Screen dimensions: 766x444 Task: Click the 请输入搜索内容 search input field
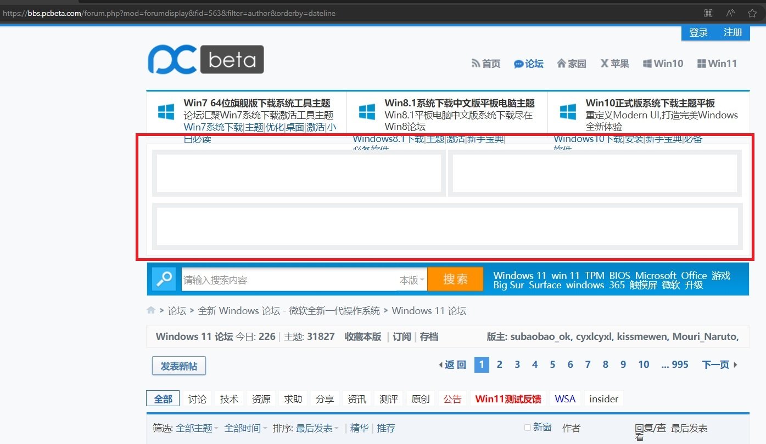pos(288,280)
